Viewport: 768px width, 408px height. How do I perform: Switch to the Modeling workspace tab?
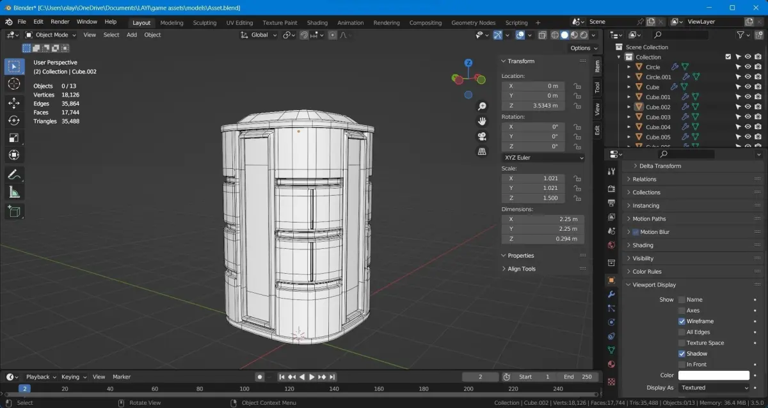[x=172, y=22]
